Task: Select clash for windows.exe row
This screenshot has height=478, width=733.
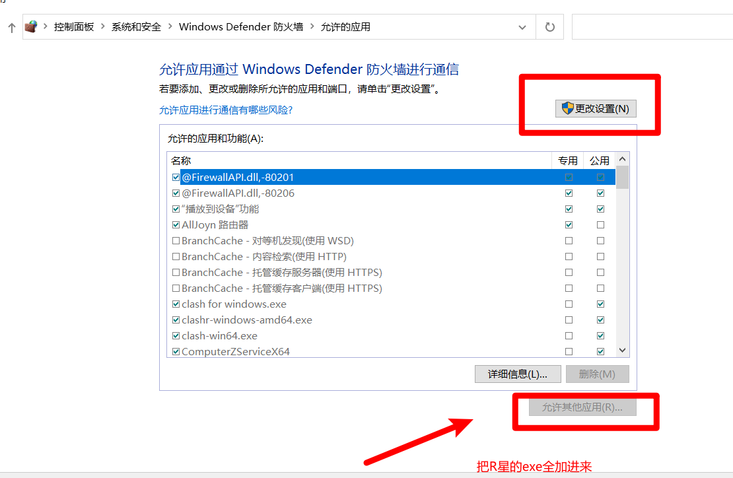Action: (392, 304)
